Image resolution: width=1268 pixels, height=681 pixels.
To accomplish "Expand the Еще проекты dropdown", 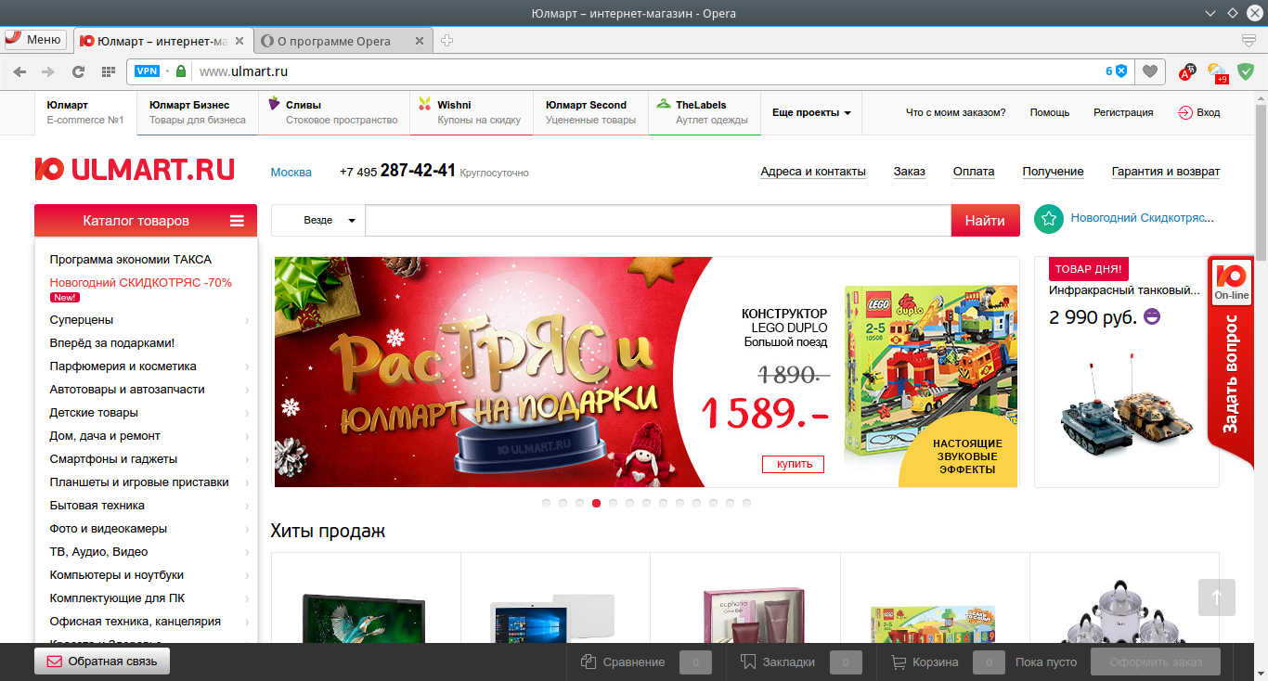I will (811, 112).
